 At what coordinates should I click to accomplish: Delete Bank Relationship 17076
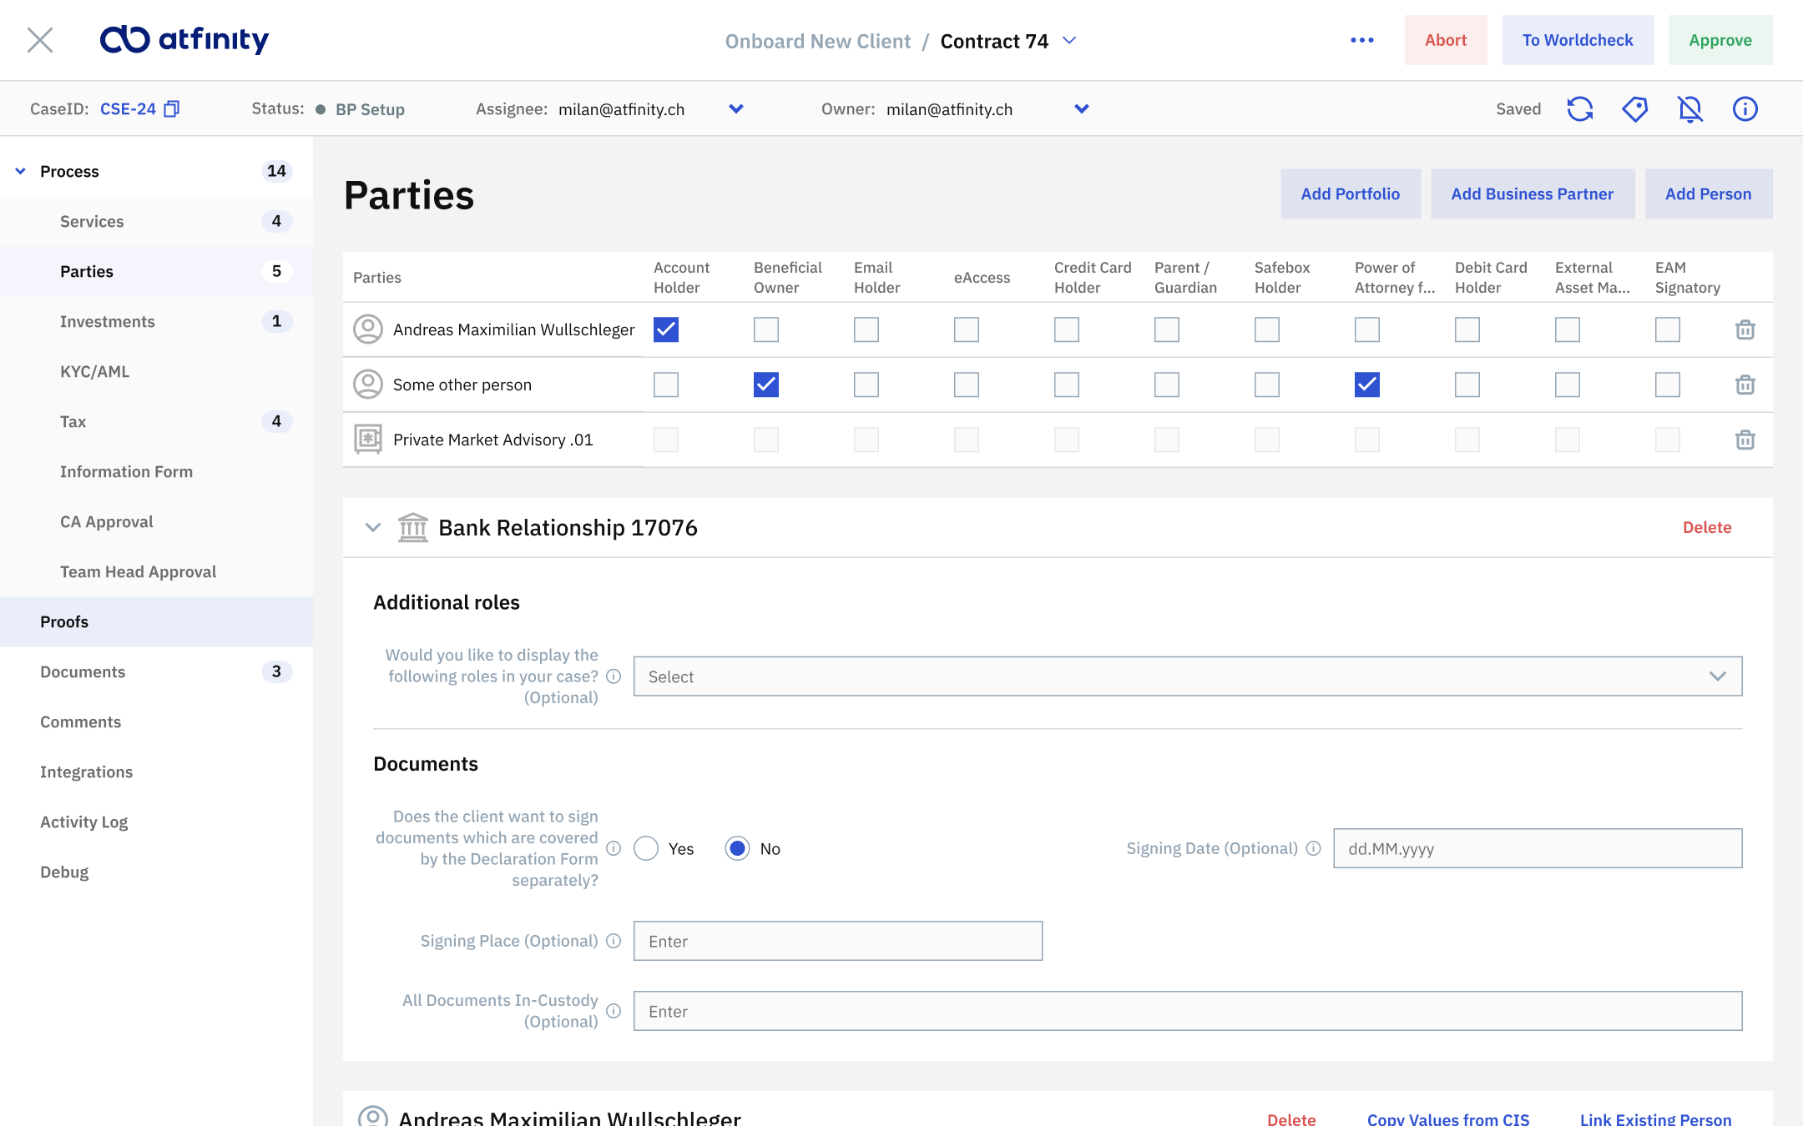[x=1707, y=527]
